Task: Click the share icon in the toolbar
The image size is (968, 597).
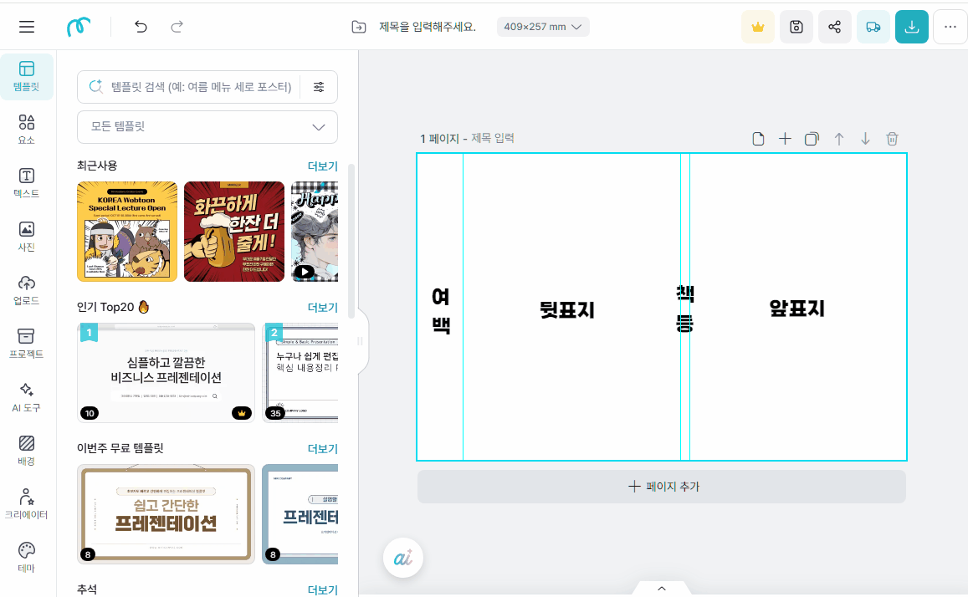Action: coord(834,26)
